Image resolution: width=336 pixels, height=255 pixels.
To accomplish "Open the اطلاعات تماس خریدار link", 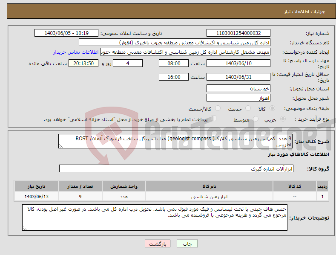I will coord(76,52).
